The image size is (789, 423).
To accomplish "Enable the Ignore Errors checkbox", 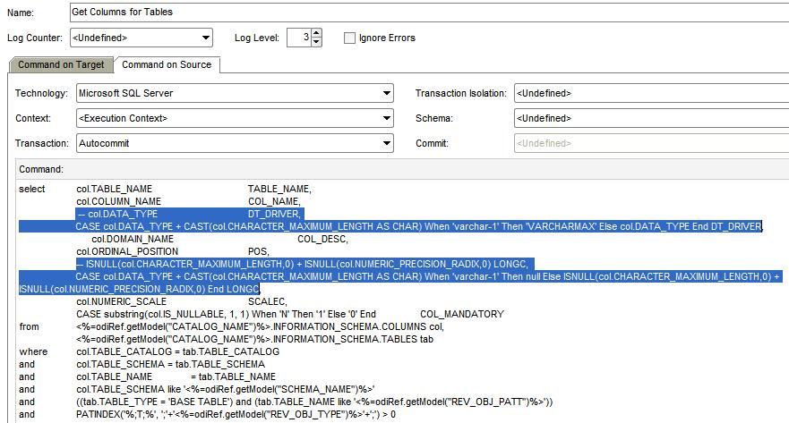I will (x=349, y=38).
